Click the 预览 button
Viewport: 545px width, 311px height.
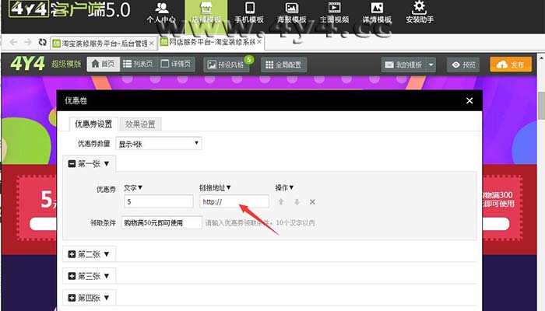point(464,65)
